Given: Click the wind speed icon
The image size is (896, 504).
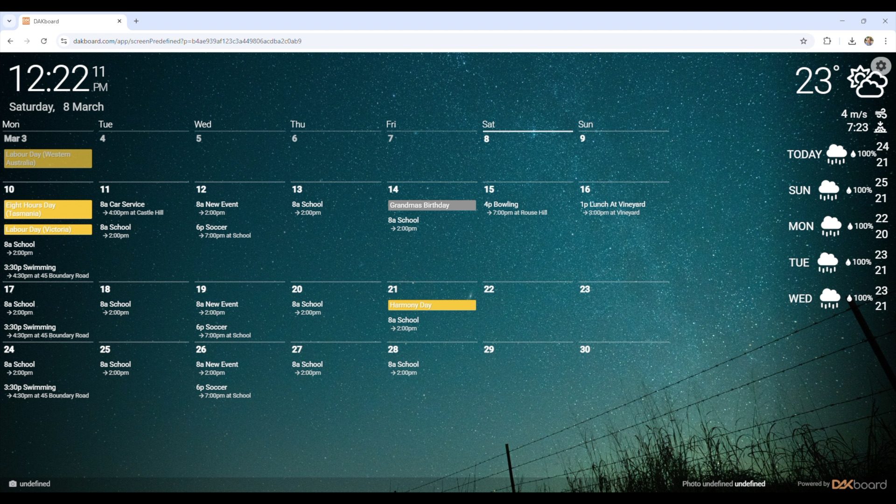Looking at the screenshot, I should [881, 113].
